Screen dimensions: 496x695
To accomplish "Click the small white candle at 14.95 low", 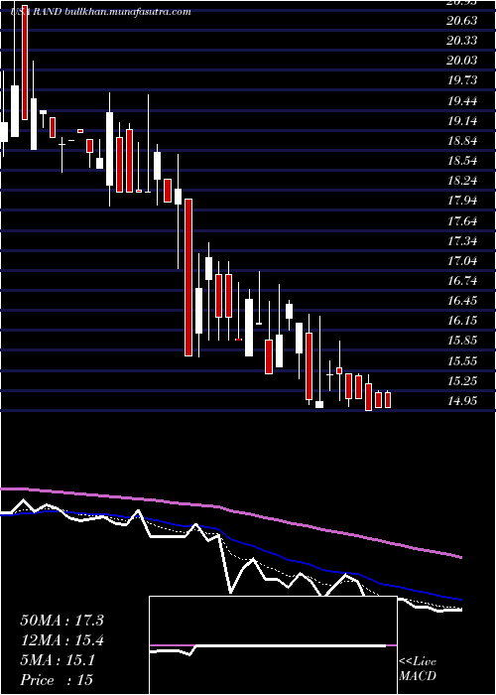I will [319, 404].
